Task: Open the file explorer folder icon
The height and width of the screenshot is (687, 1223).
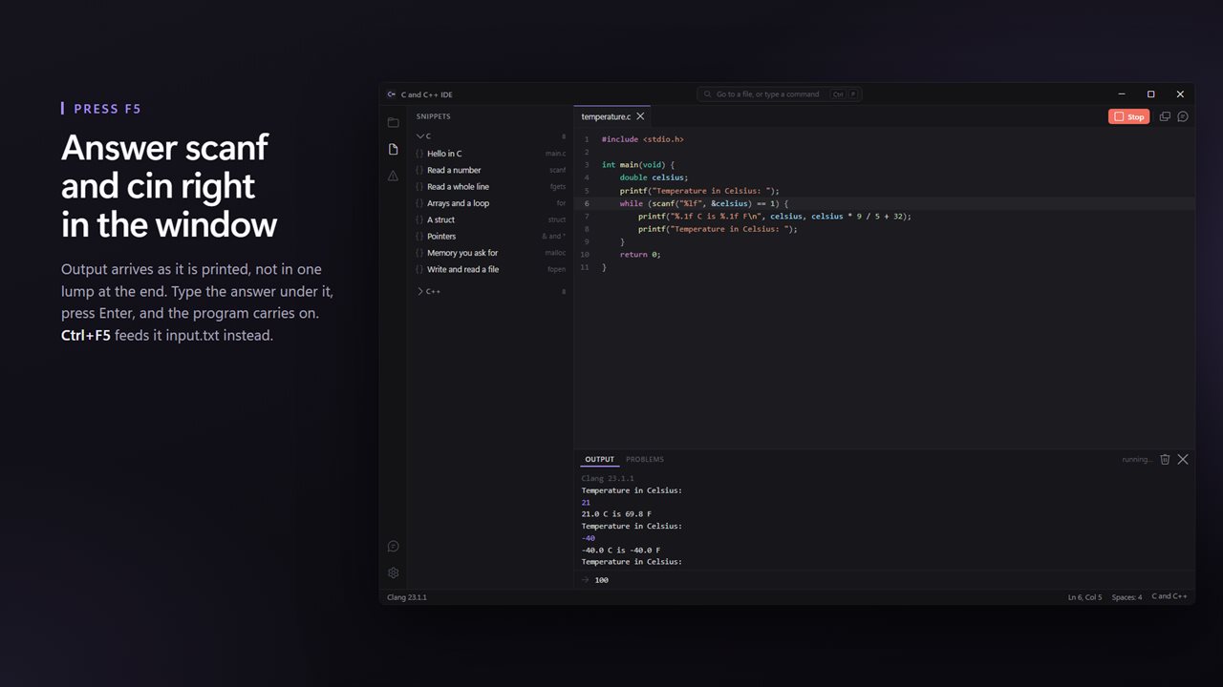Action: tap(393, 122)
